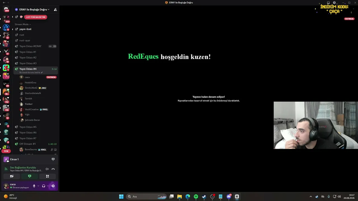This screenshot has width=358, height=201.
Task: Open noise suppression waveform icon
Action: click(47, 169)
